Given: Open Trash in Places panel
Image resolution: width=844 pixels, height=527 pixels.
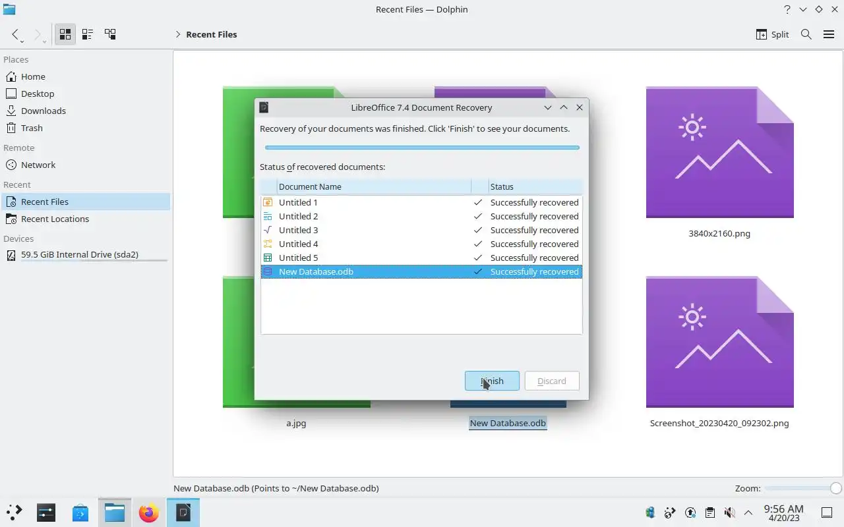Looking at the screenshot, I should [x=86, y=128].
